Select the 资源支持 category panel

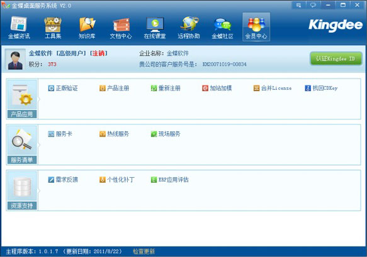[22, 190]
